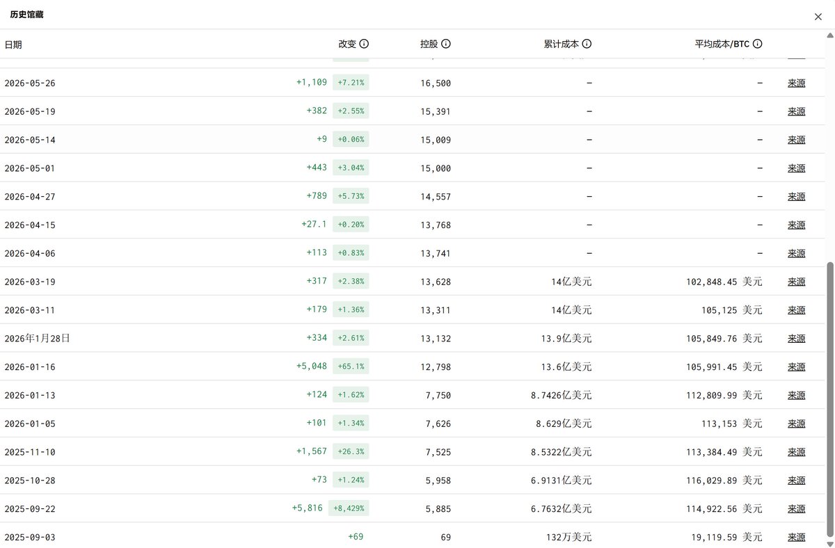Open 来源 link for 2026-01-13 row

796,395
